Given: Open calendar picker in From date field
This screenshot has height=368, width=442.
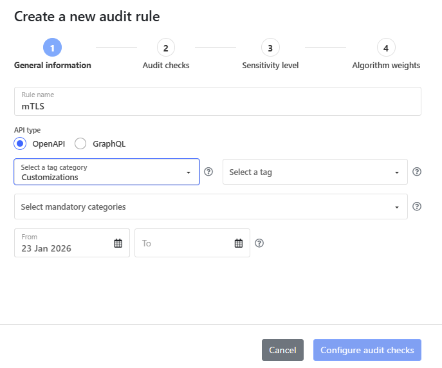Looking at the screenshot, I should (118, 243).
